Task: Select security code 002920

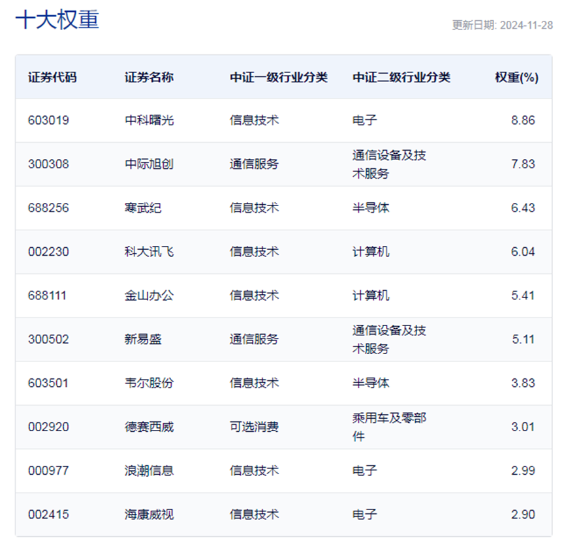Action: point(48,427)
